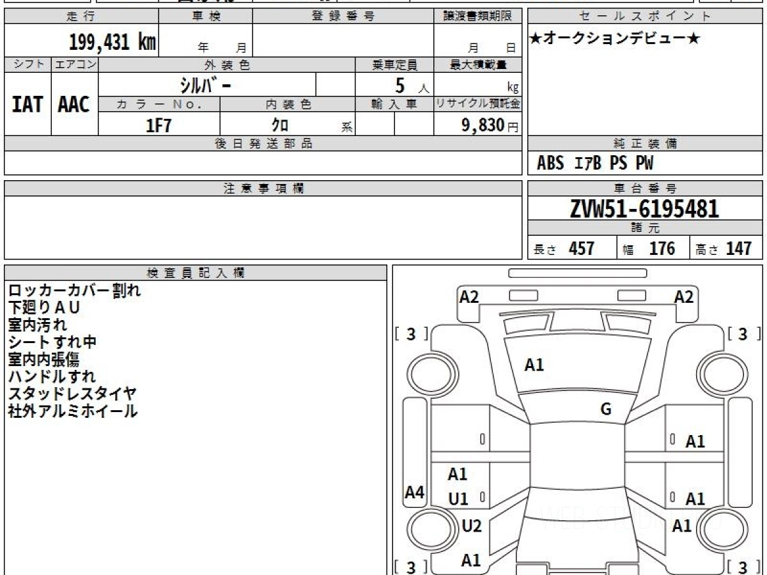Click the height value 高さ 147
Viewport: 767px width, 575px height.
(724, 248)
